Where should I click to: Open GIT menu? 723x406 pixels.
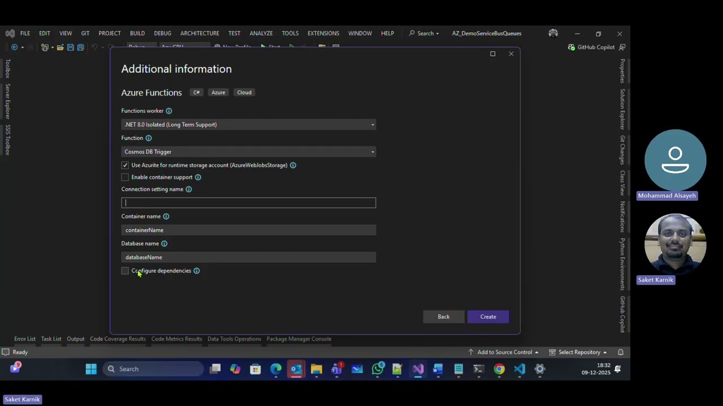pyautogui.click(x=85, y=33)
